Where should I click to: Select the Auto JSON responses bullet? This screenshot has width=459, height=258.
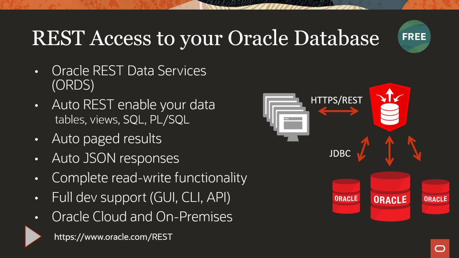pos(115,158)
